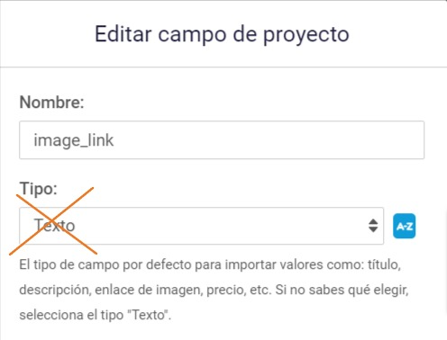Click the help line starting with descripción
The height and width of the screenshot is (340, 447).
click(214, 290)
